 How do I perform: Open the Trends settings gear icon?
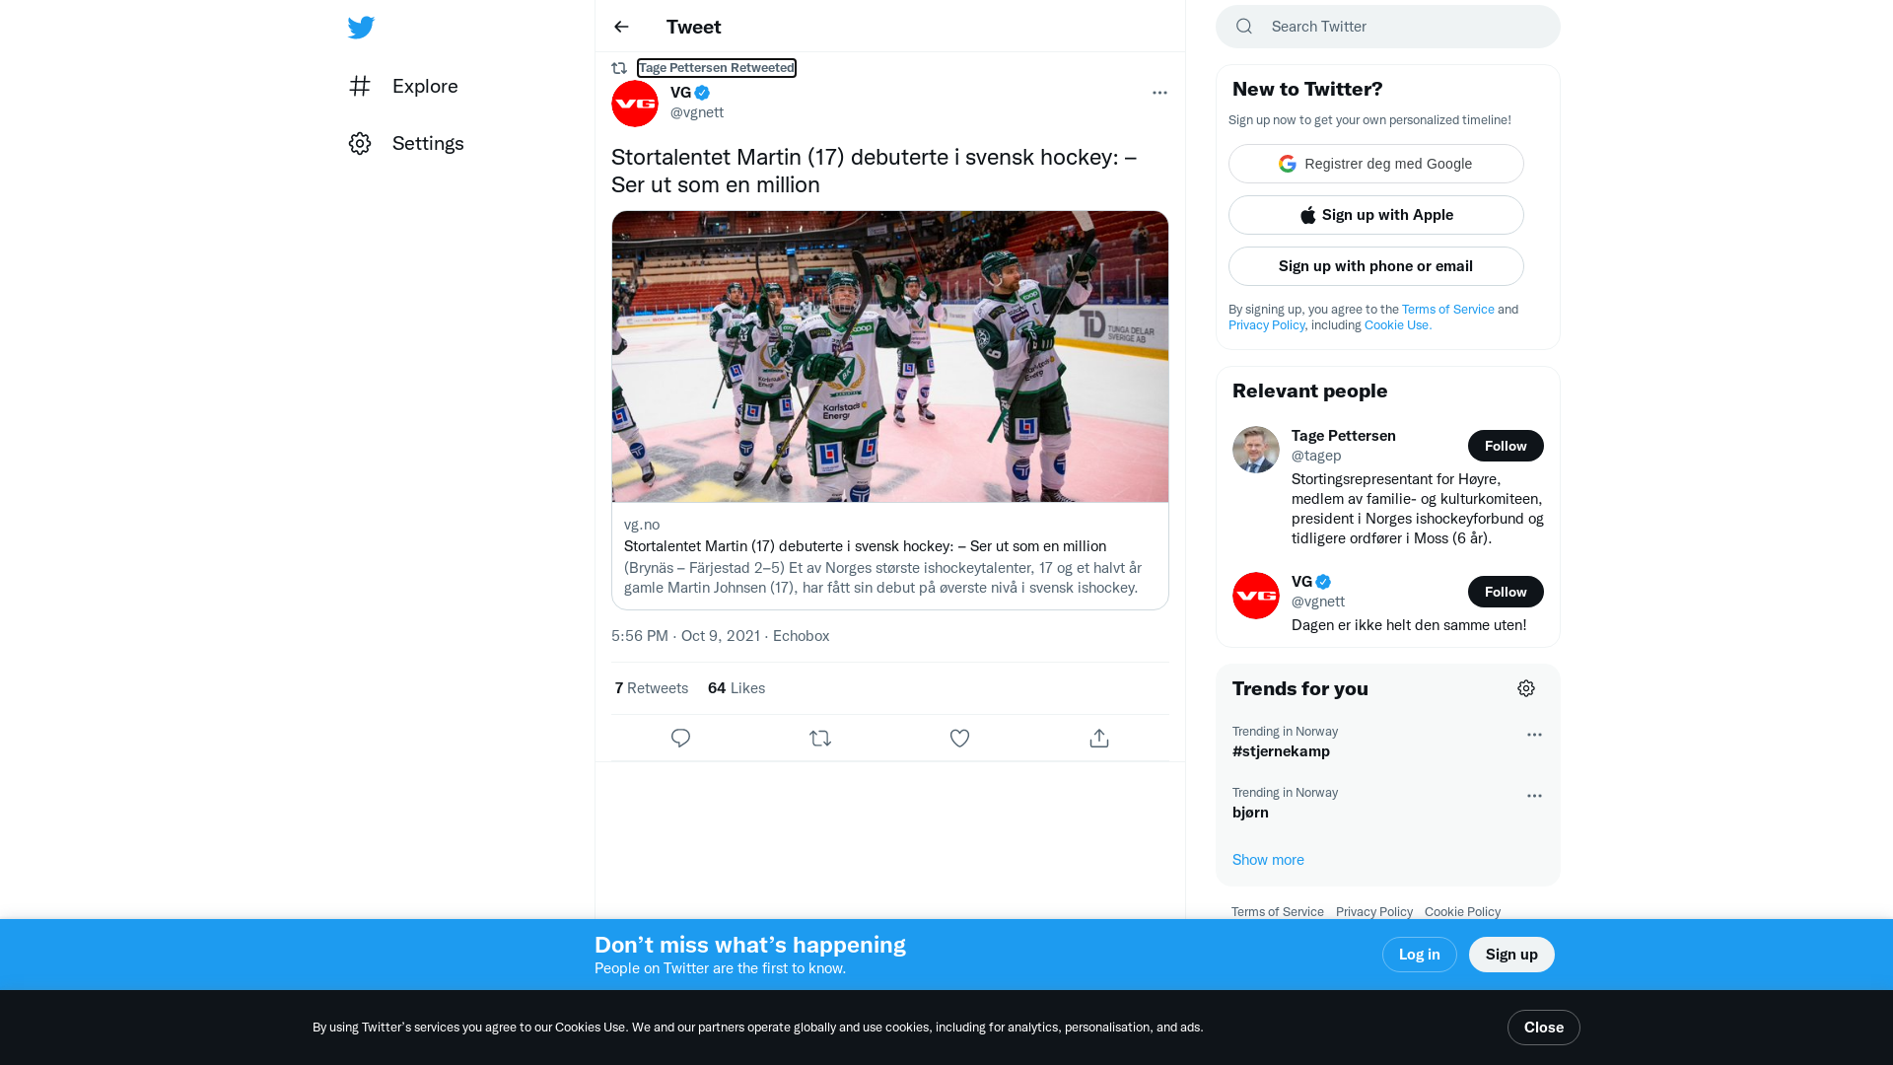(x=1526, y=688)
